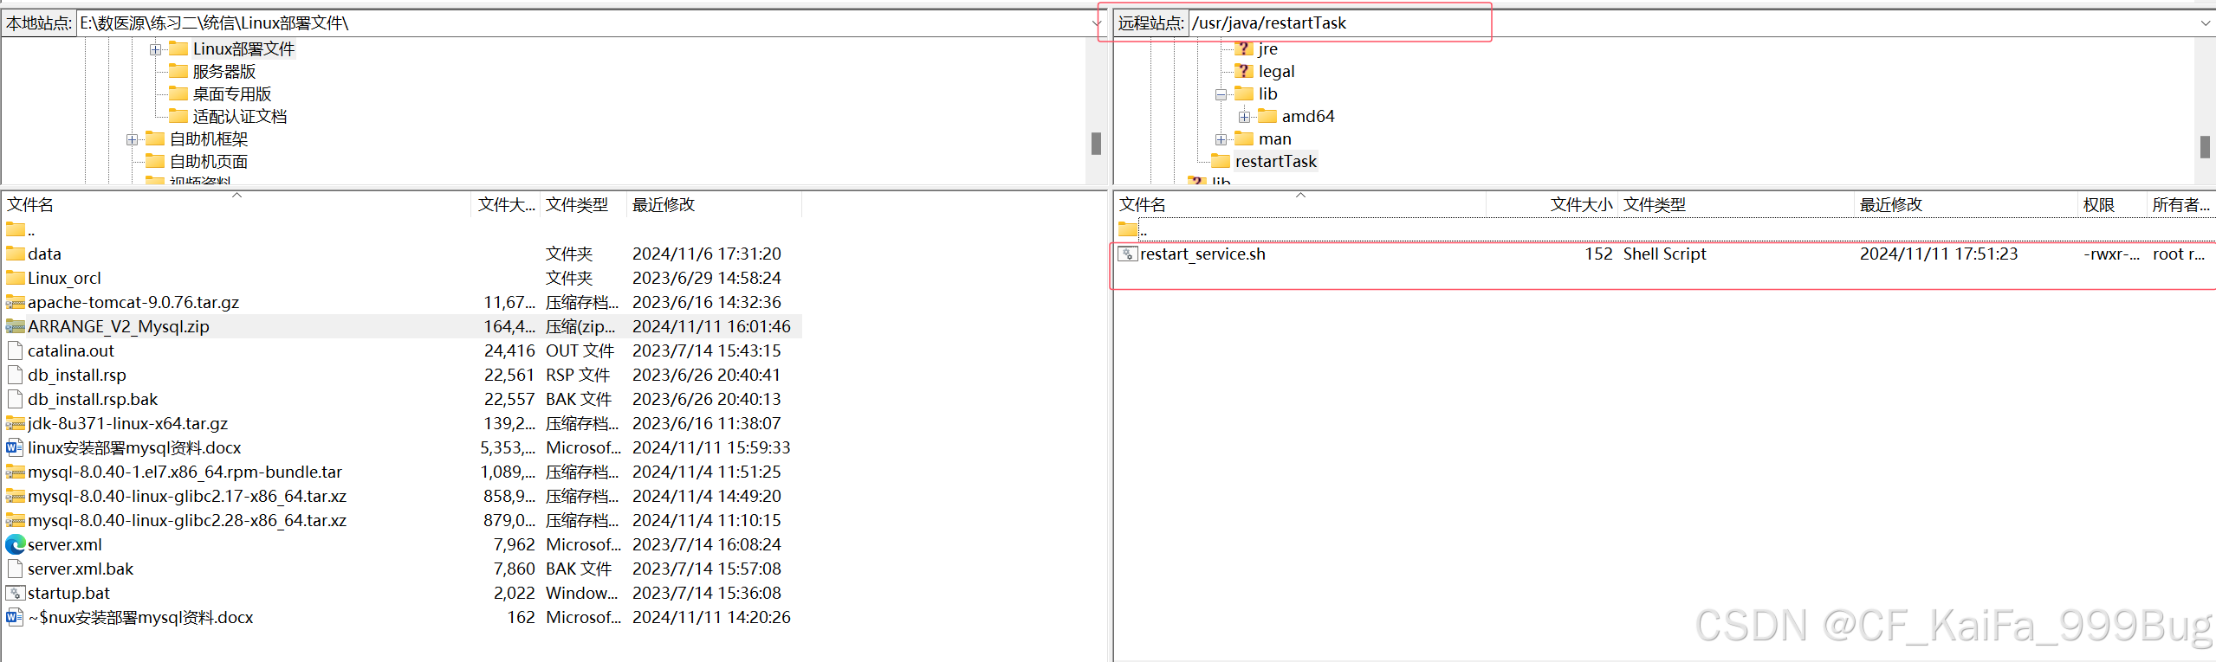Open the remote site path dropdown

coord(2206,23)
